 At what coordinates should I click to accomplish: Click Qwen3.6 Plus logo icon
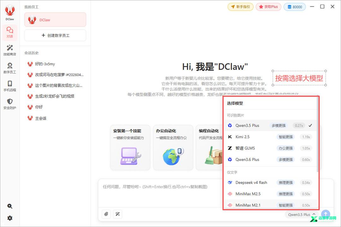[230, 160]
